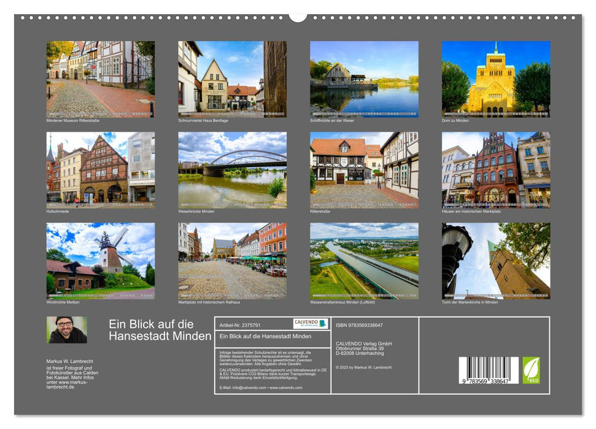
Task: Click the Marktplatz mit historischem Rathaus photo
Action: coord(232,261)
